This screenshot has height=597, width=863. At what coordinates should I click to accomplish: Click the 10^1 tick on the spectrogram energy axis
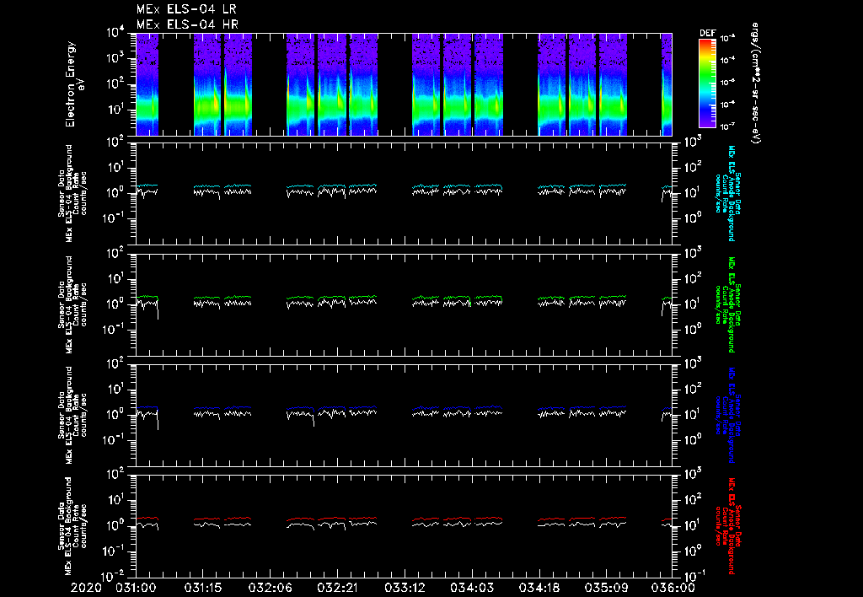[x=115, y=110]
